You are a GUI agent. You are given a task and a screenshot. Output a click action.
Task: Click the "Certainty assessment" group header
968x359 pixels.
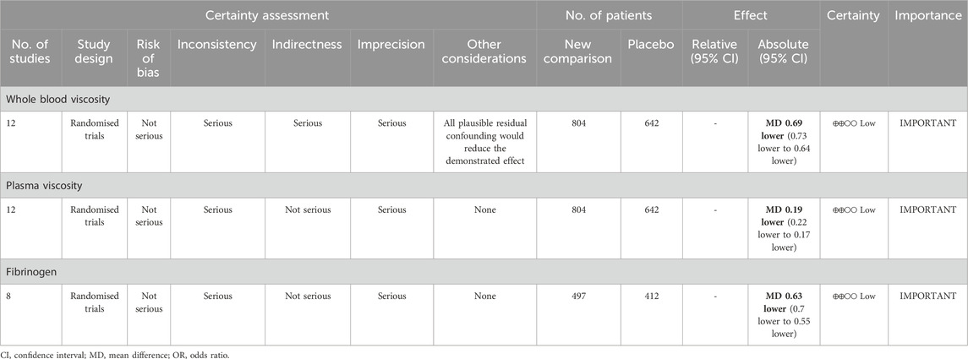click(268, 14)
